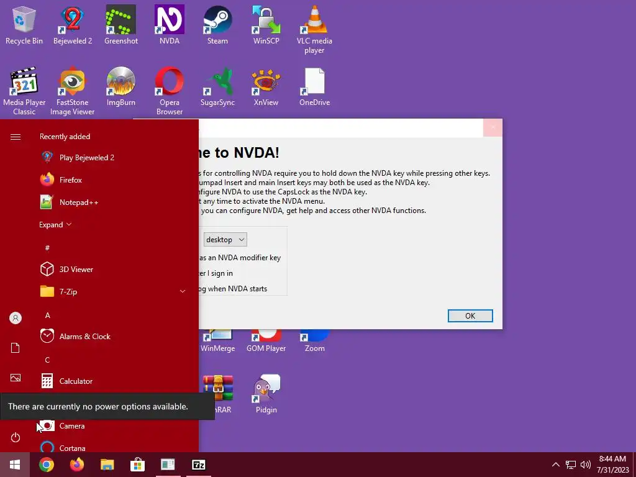Click the WinSCP desktop shortcut
The height and width of the screenshot is (477, 636).
coord(266,25)
